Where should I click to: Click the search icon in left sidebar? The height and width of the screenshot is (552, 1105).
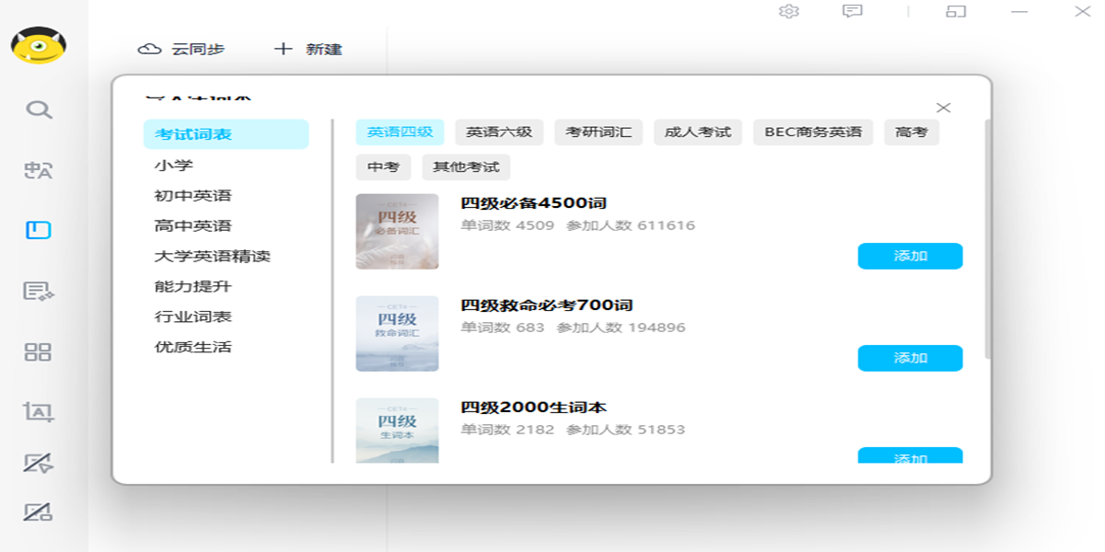click(x=39, y=110)
